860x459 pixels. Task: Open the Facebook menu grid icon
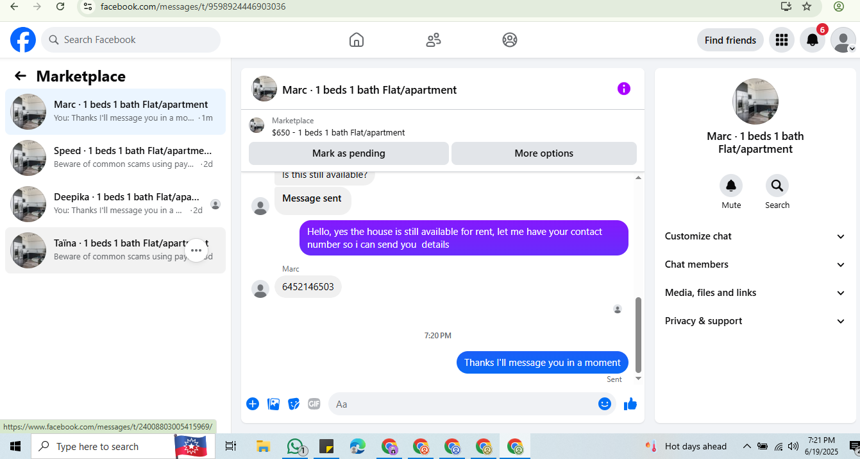tap(781, 40)
